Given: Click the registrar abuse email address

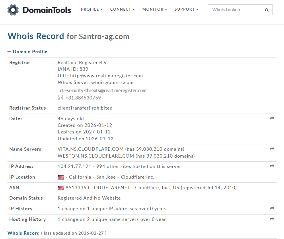Looking at the screenshot, I should [103, 91].
